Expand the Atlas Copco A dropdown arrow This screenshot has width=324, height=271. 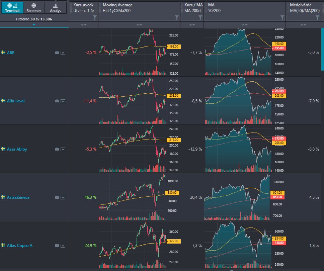coord(63,245)
